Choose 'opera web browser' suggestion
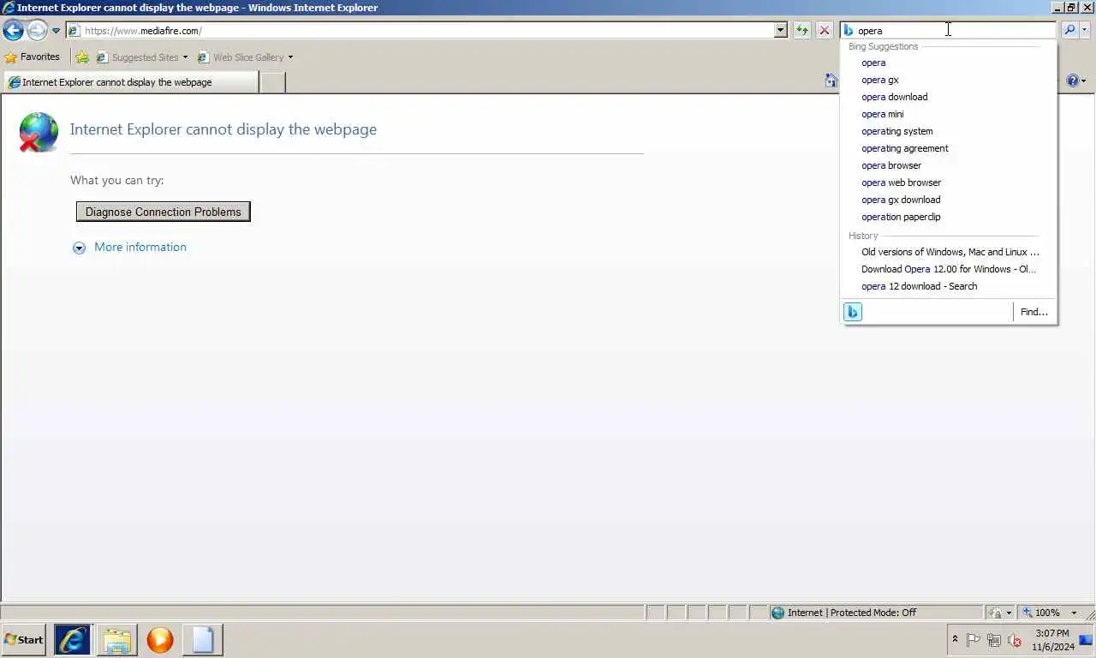Screen dimensions: 1096x658 (x=949, y=182)
